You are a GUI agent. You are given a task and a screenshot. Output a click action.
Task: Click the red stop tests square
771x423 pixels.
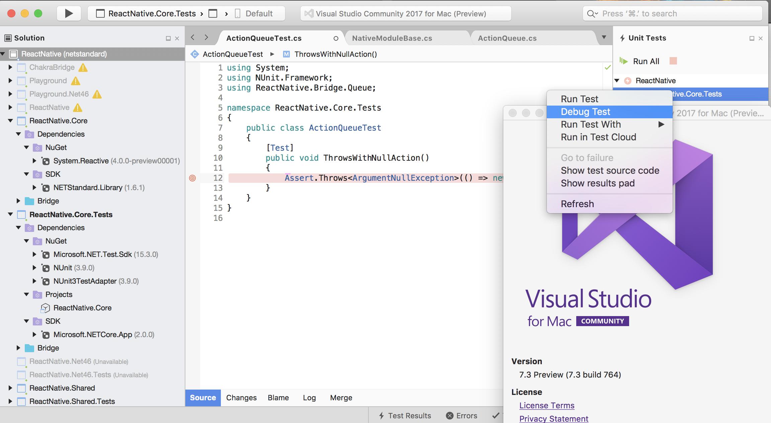click(673, 61)
